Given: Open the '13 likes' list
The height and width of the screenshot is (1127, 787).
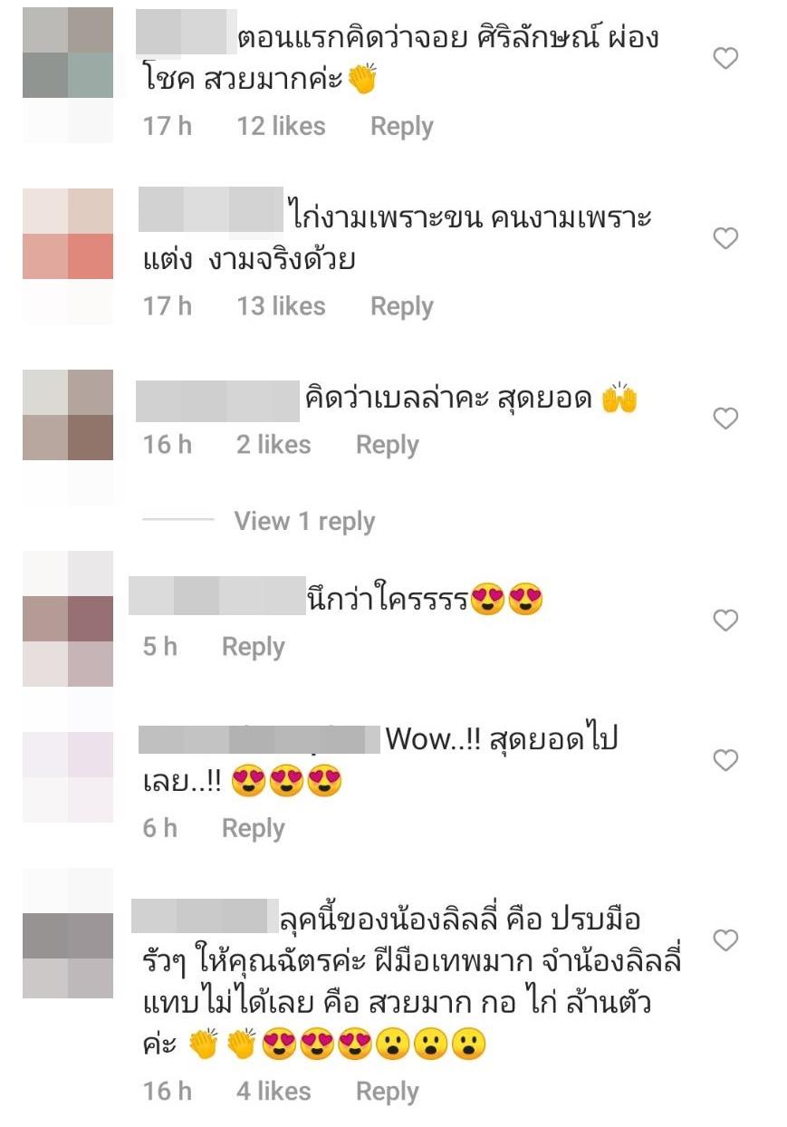Looking at the screenshot, I should click(x=281, y=306).
